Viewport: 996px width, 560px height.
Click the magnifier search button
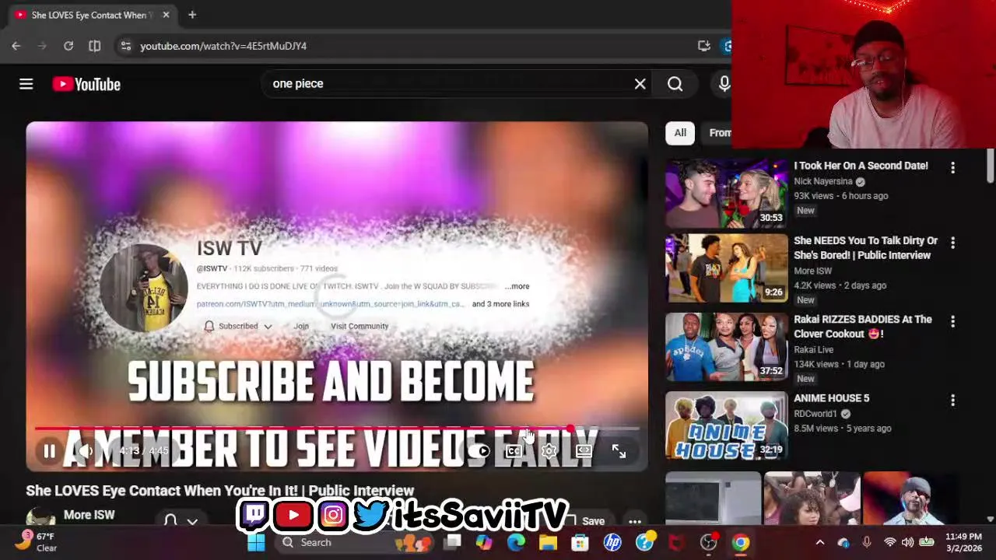click(675, 84)
